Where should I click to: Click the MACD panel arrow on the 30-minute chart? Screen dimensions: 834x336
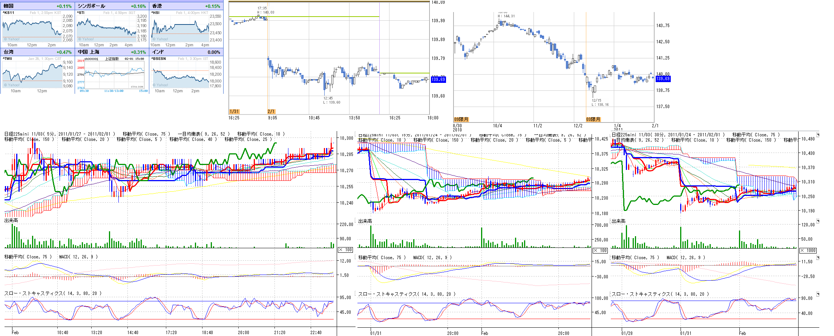click(x=818, y=258)
